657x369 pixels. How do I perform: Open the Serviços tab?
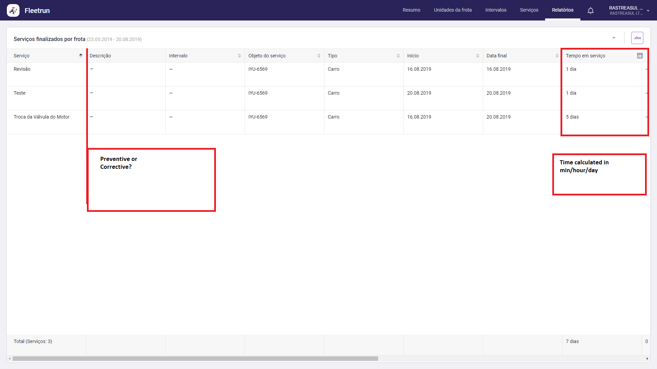[529, 10]
